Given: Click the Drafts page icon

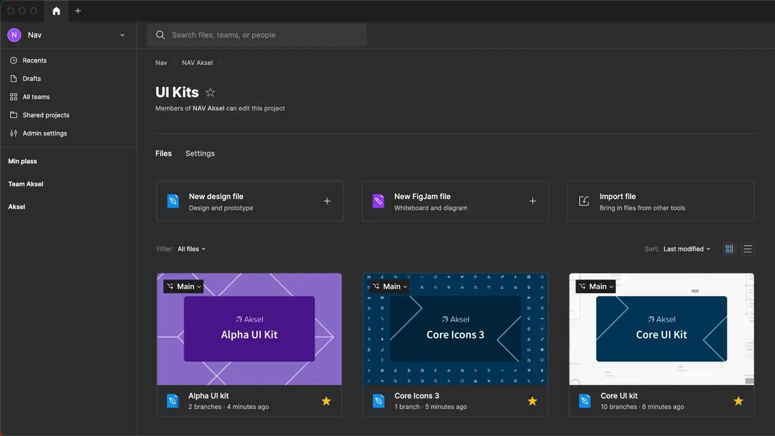Looking at the screenshot, I should click(x=14, y=78).
